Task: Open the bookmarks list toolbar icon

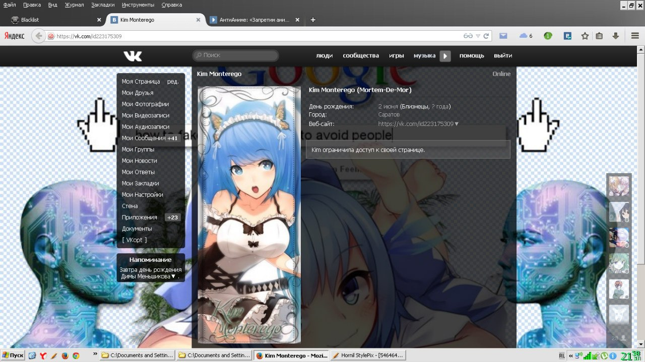Action: coord(599,36)
